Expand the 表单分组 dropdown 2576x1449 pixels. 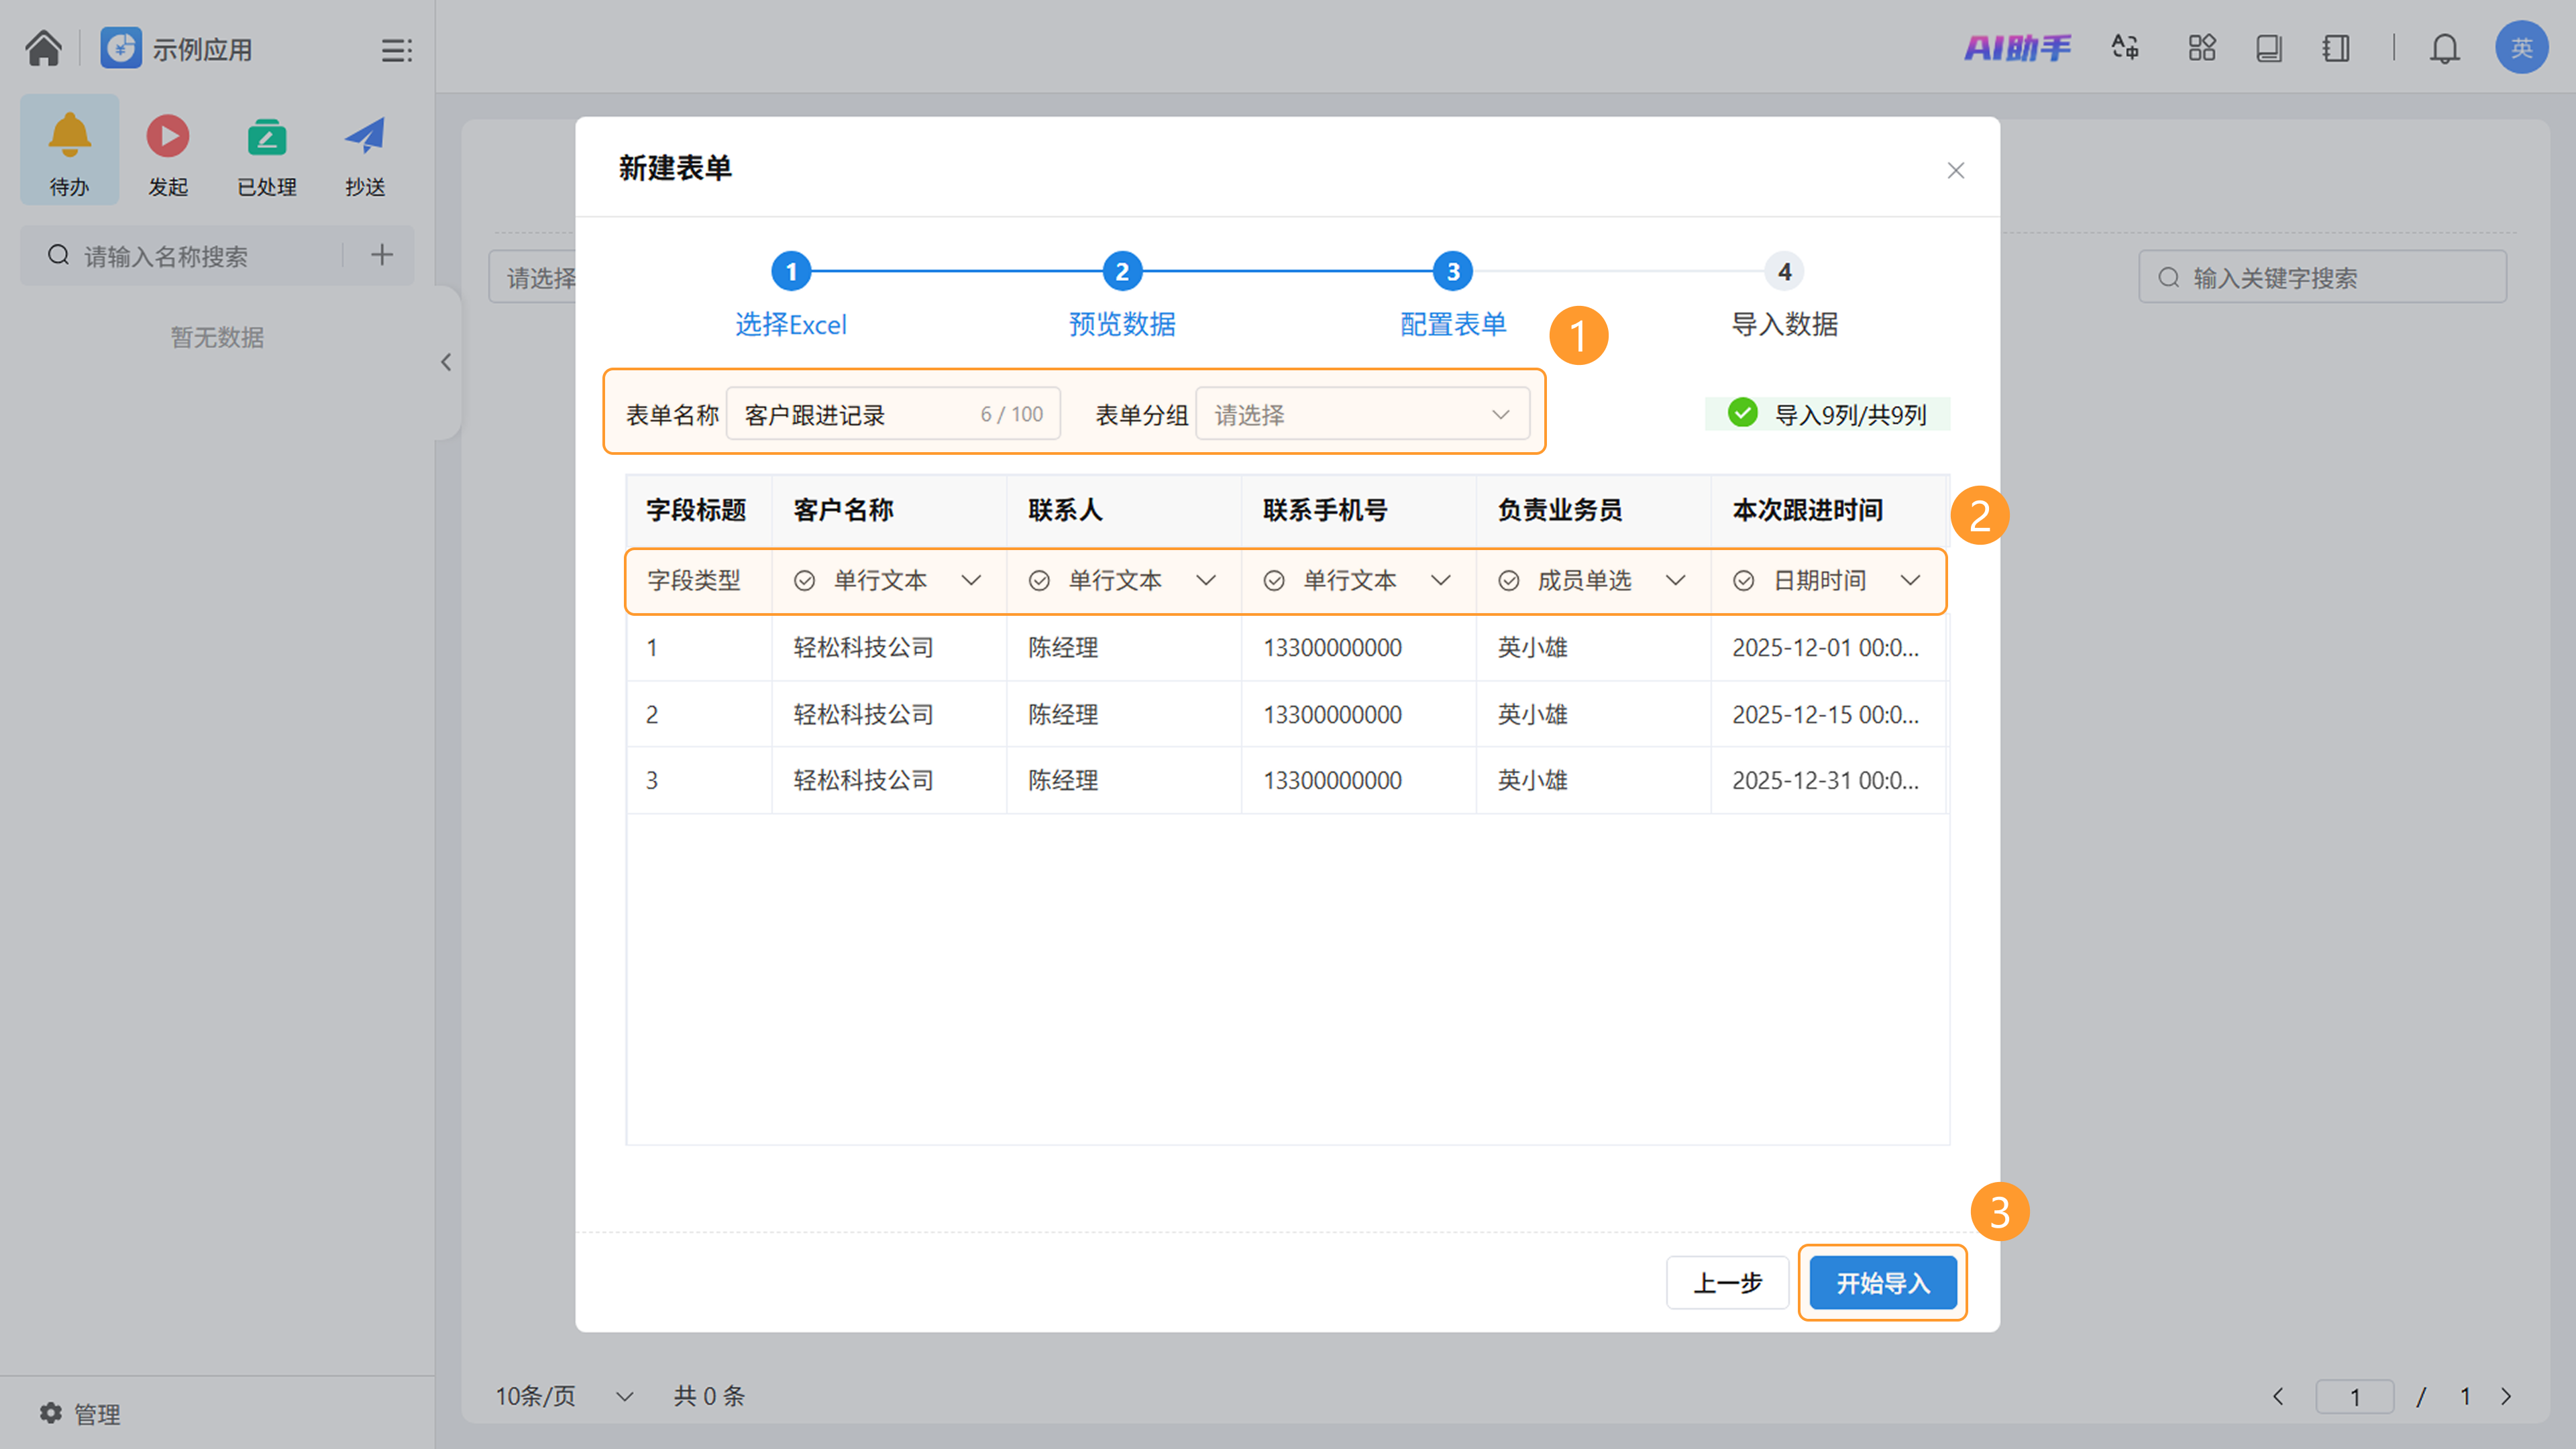click(1362, 414)
